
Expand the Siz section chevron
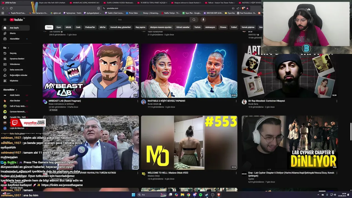coord(9,48)
